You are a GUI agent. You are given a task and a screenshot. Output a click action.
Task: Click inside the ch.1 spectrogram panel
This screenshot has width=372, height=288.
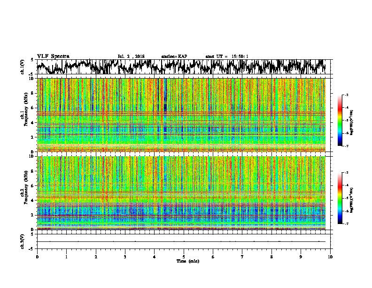click(x=181, y=115)
